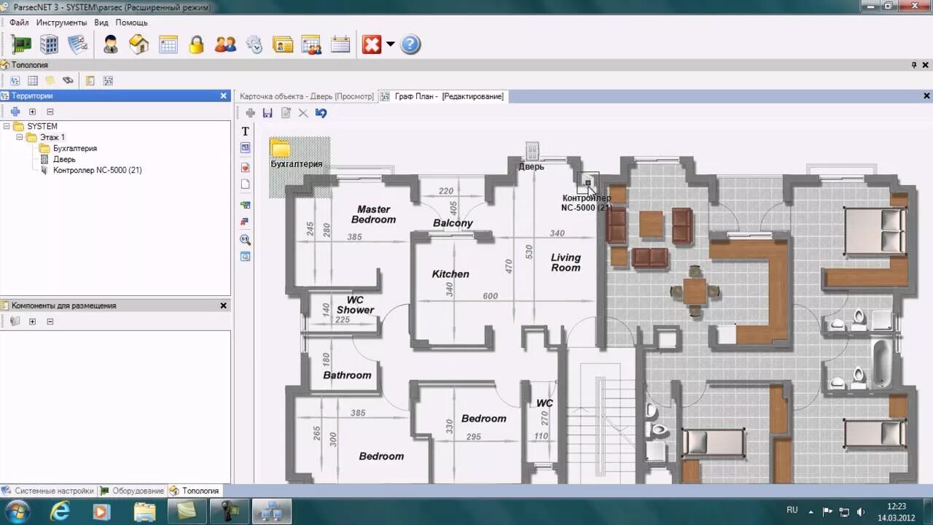The height and width of the screenshot is (525, 933).
Task: Select the magnifier zoom tool in sidebar
Action: tap(246, 239)
